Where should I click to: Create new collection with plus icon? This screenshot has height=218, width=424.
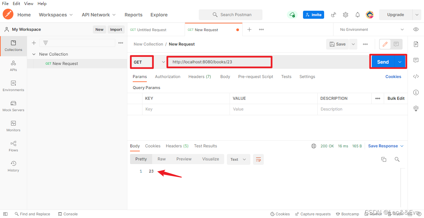[x=34, y=43]
